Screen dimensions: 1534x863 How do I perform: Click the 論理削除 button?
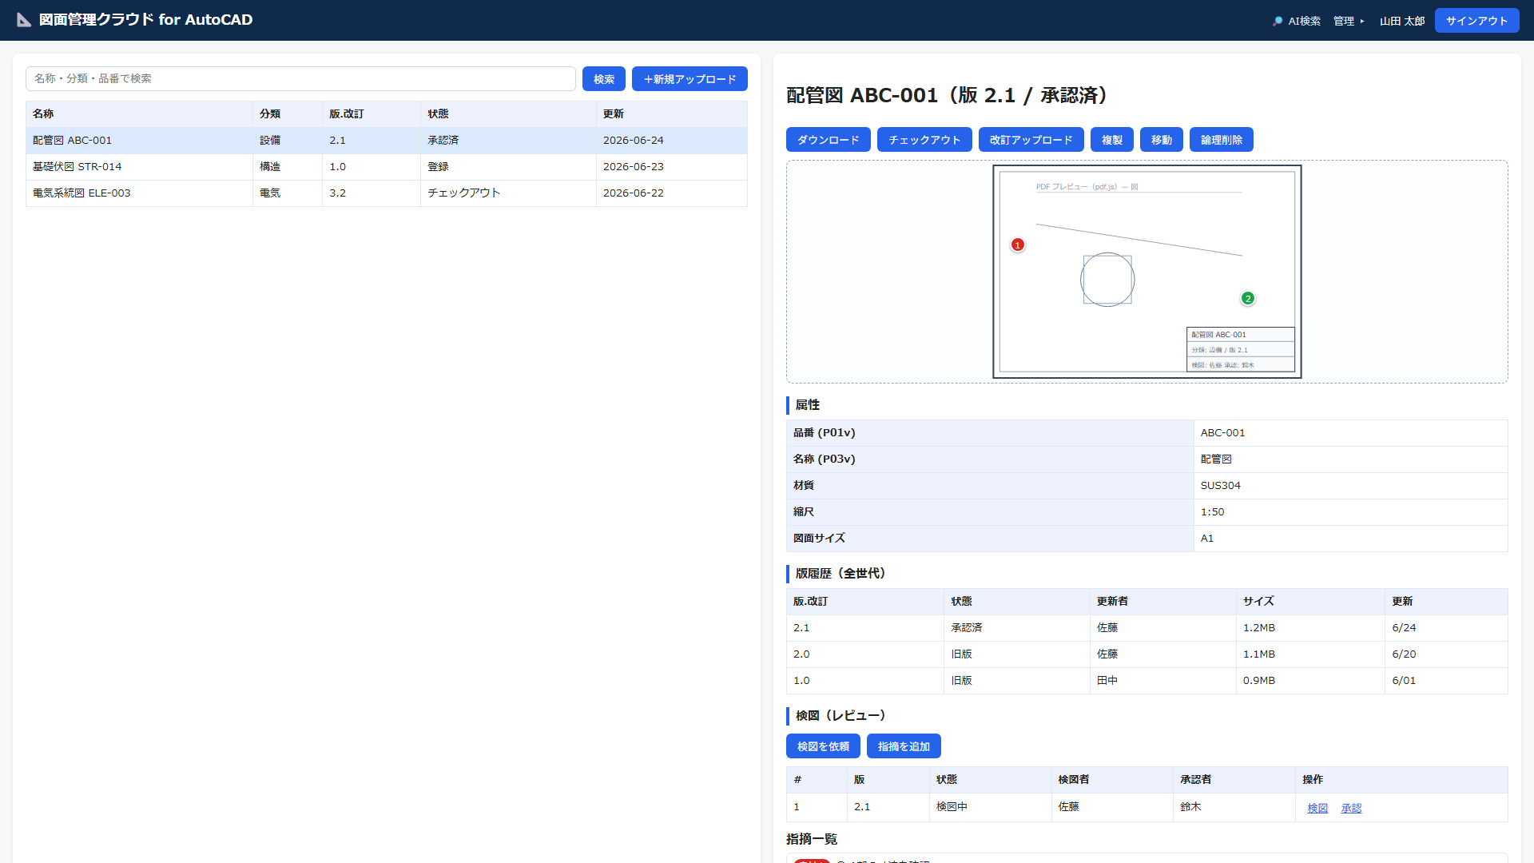coord(1221,140)
